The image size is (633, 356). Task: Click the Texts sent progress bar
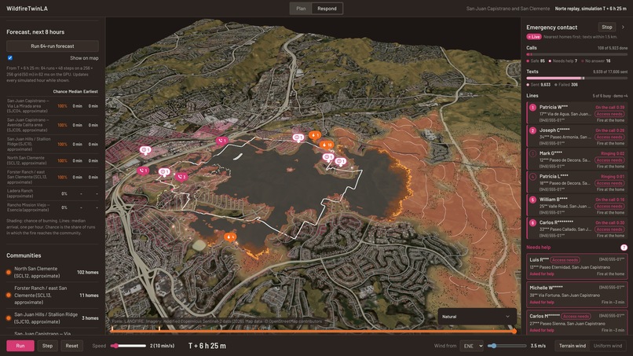tap(576, 78)
